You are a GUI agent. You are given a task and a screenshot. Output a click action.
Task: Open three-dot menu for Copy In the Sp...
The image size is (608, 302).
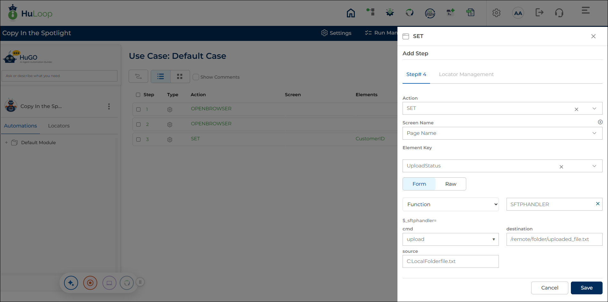(x=109, y=106)
